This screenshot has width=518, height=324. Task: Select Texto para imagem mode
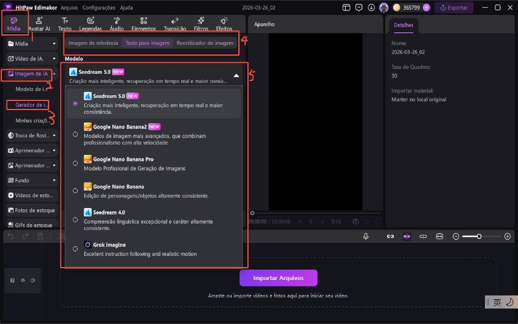tap(148, 43)
